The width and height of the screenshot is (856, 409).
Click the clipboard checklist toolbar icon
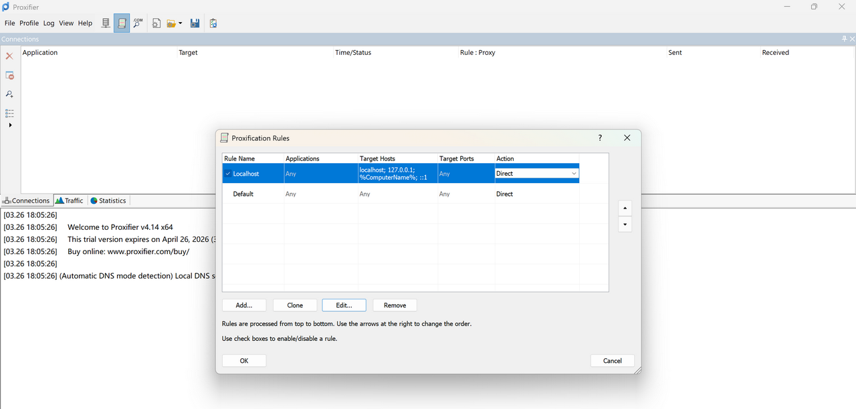click(x=213, y=23)
